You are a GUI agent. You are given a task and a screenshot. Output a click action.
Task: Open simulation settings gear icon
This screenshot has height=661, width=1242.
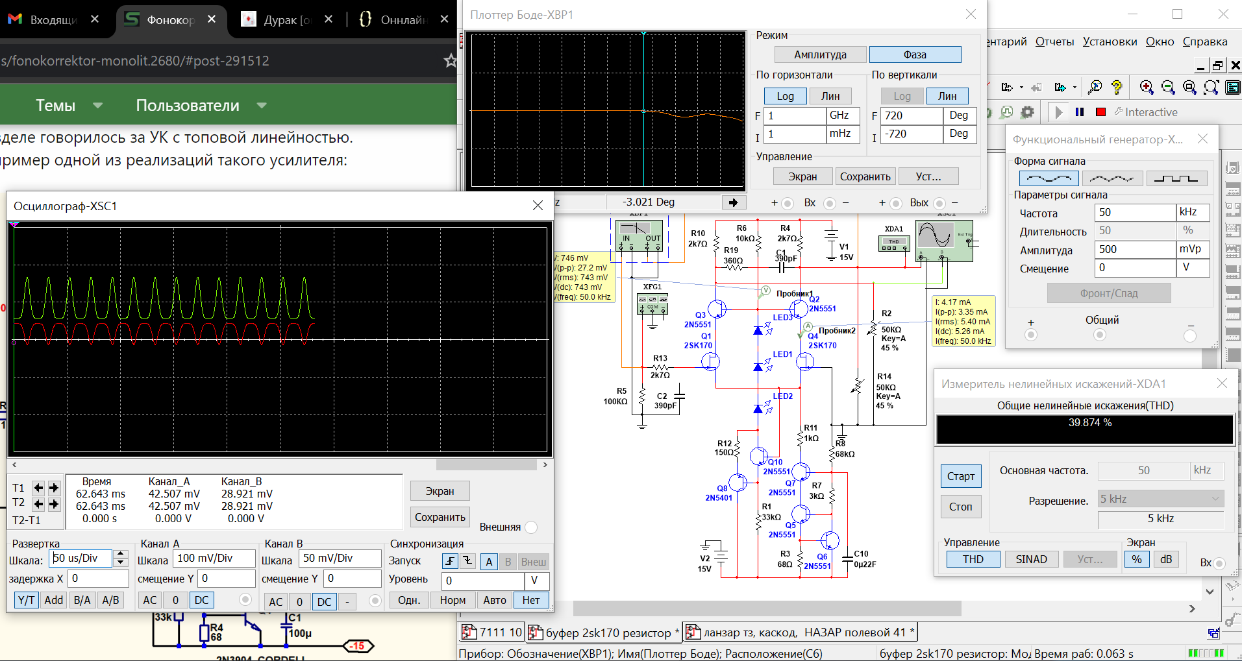(x=1027, y=112)
